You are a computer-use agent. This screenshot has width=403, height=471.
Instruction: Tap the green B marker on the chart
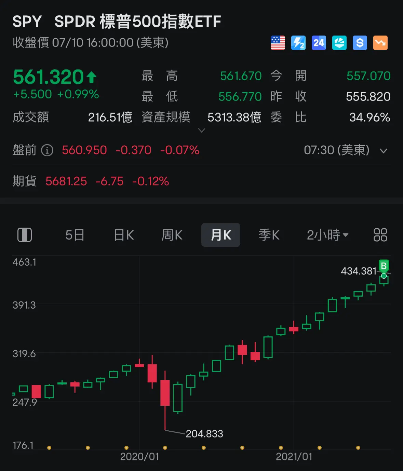pyautogui.click(x=384, y=266)
